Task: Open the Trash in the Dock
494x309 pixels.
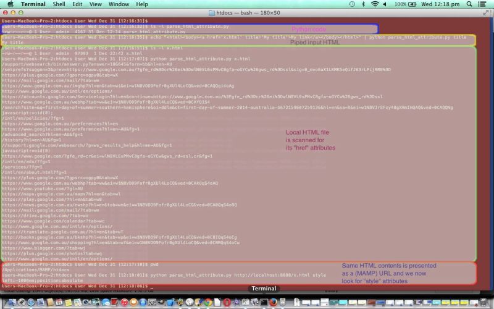Action: [x=483, y=302]
